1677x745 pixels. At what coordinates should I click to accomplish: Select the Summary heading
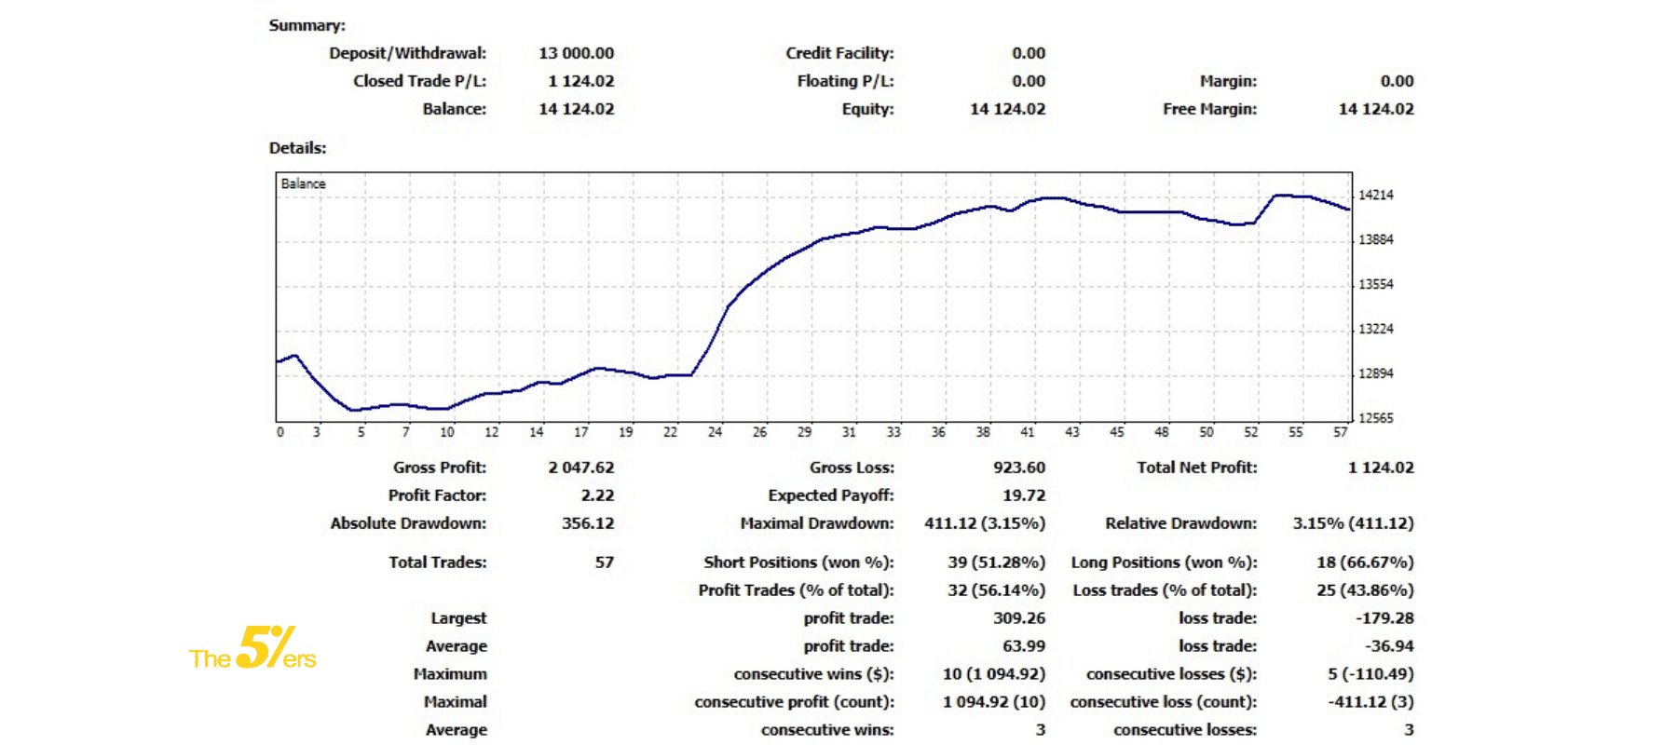(x=307, y=26)
